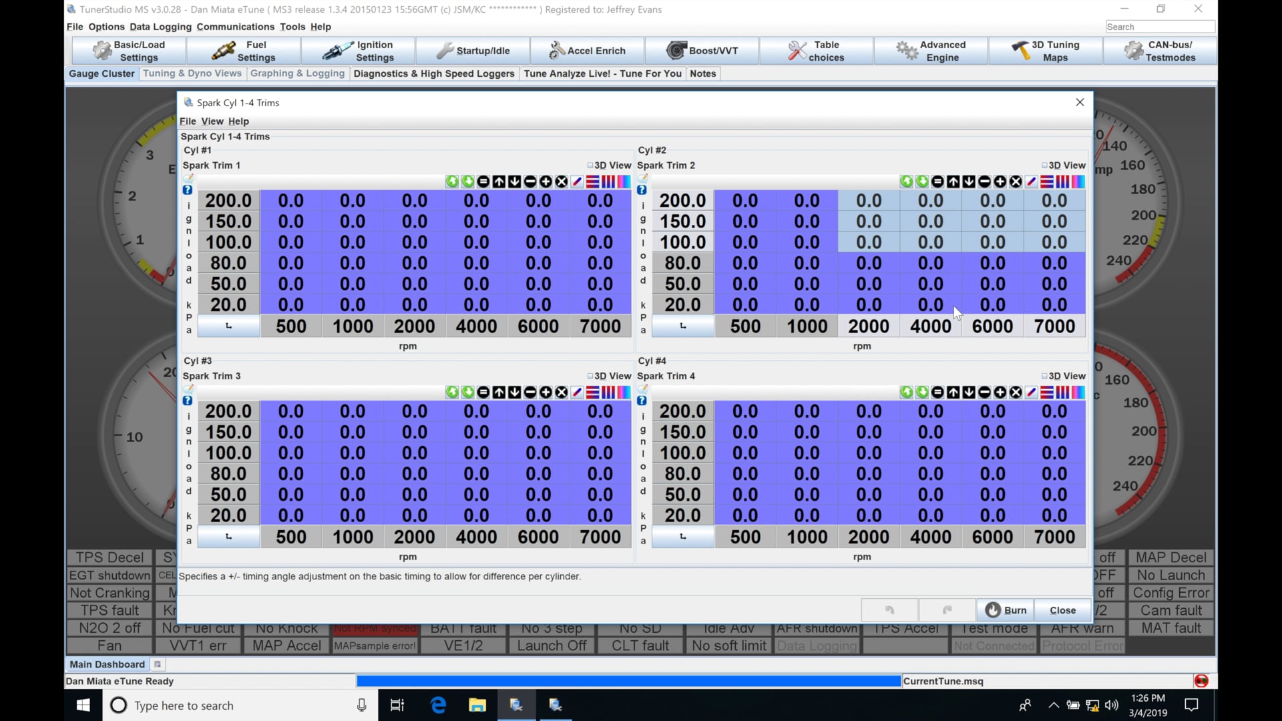Image resolution: width=1282 pixels, height=721 pixels.
Task: Click the Fuel Settings toolbar icon
Action: pyautogui.click(x=242, y=50)
